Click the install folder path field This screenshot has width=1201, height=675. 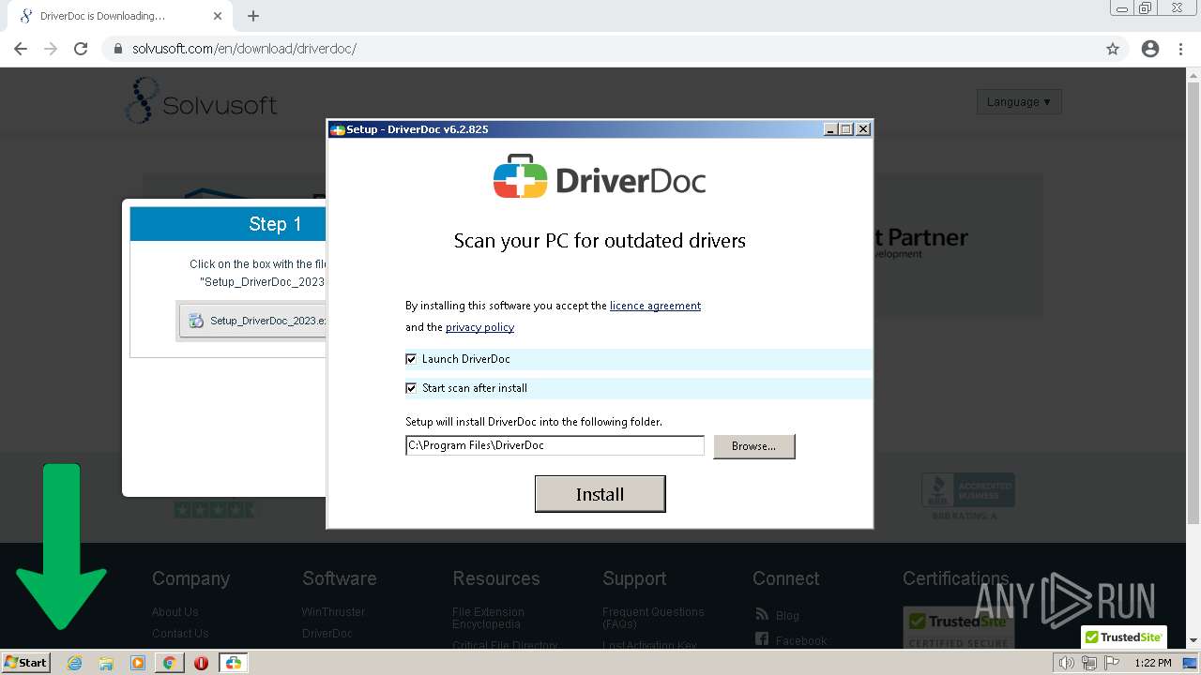click(555, 445)
